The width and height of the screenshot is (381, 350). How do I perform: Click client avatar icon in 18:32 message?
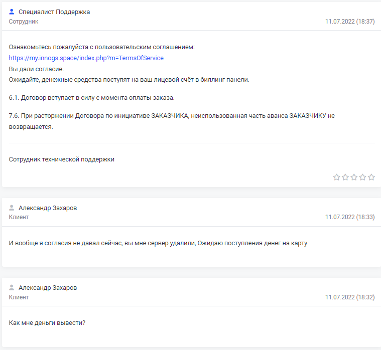[x=12, y=288]
